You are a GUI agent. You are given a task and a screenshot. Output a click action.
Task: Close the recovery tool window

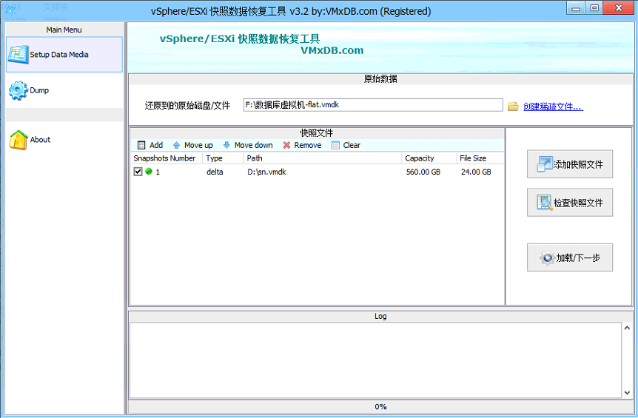(619, 9)
